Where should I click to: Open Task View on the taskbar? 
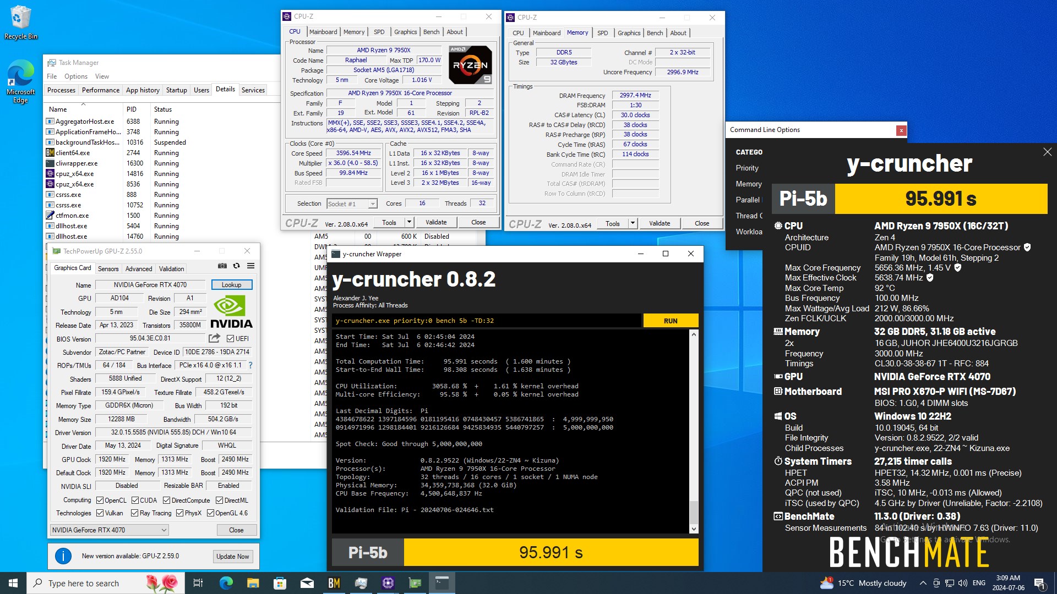tap(198, 583)
